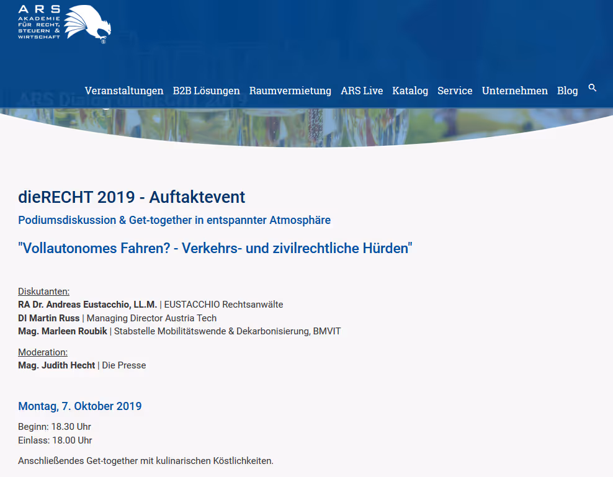Click the curved banner image below navigation

[x=306, y=127]
